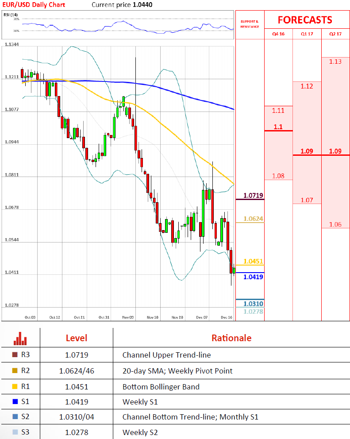Click the 1.0419 cell in the table

[x=77, y=402]
